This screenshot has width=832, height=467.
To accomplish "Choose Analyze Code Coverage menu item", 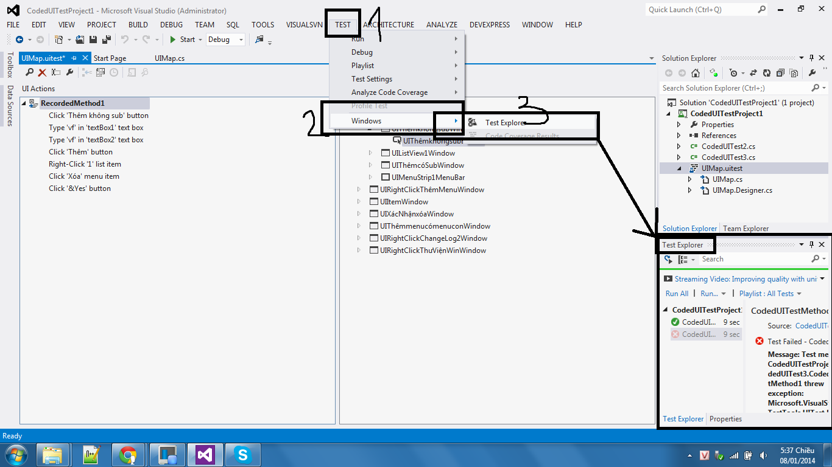I will pyautogui.click(x=397, y=92).
